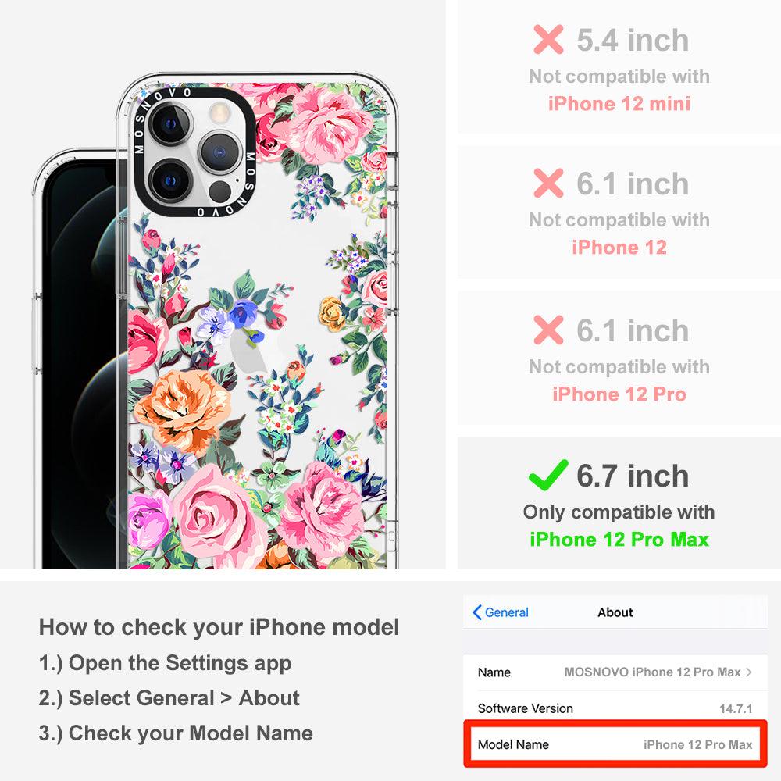Select the 6.7 inch compatibility panel
This screenshot has width=781, height=781.
click(619, 503)
